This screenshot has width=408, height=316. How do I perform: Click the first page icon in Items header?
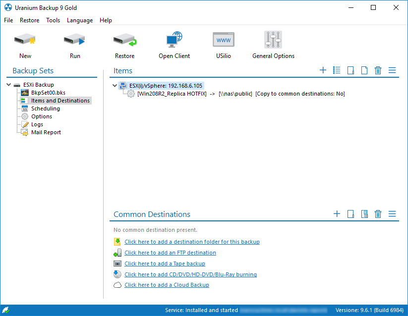[x=350, y=70]
